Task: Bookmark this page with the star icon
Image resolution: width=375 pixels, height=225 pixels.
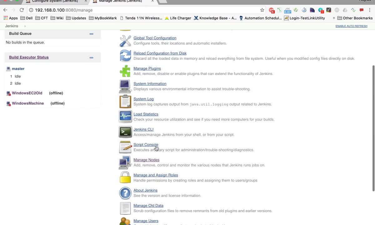Action: click(262, 10)
